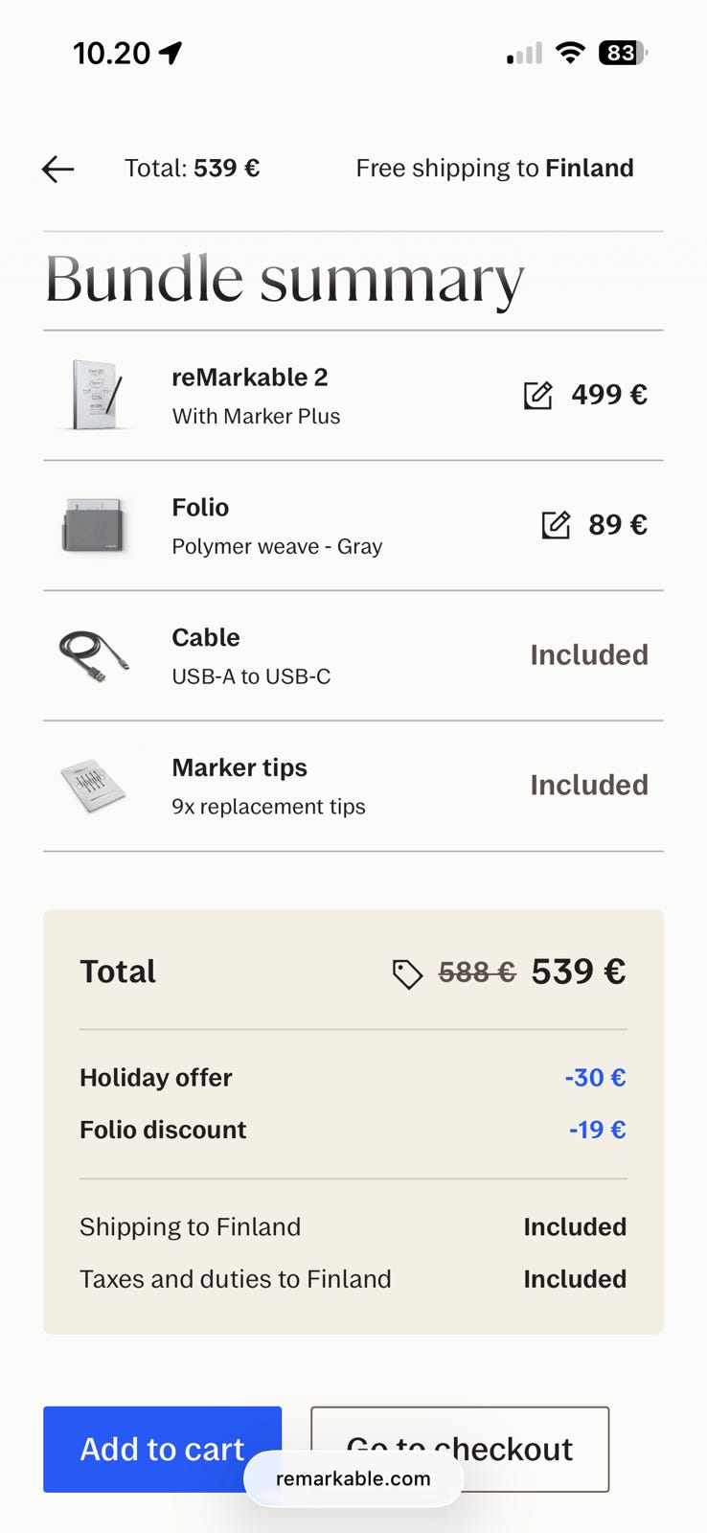Open the gray Folio thumbnail

pyautogui.click(x=93, y=525)
